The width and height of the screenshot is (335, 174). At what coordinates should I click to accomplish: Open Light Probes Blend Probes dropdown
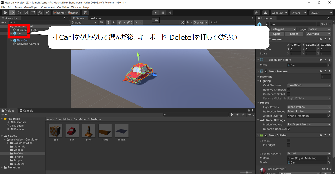point(309,107)
